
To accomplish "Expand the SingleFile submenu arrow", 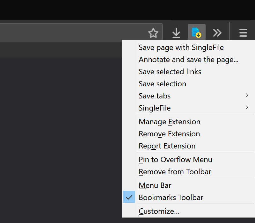I will click(247, 108).
